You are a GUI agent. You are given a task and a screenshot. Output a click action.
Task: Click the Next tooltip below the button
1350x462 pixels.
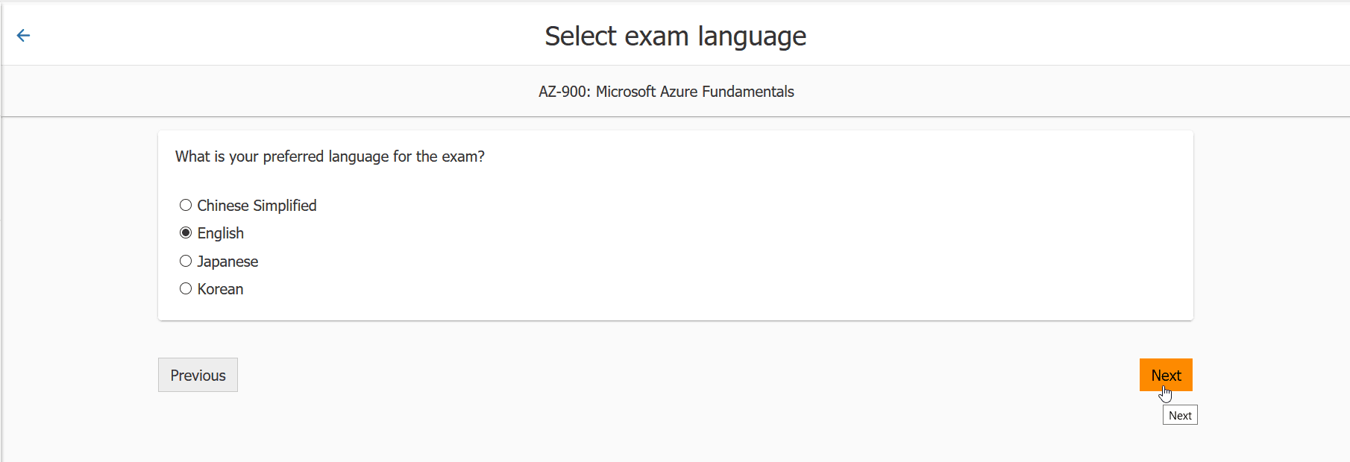coord(1179,414)
